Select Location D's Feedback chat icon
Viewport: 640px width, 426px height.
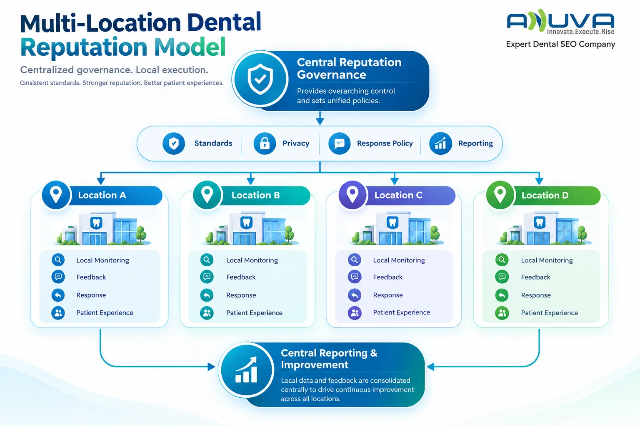click(502, 277)
